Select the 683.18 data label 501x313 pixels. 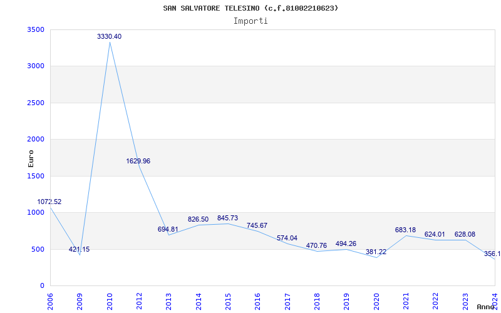click(x=405, y=230)
